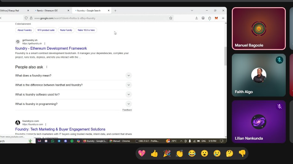Send the party popper reaction
The height and width of the screenshot is (164, 293).
point(167,153)
